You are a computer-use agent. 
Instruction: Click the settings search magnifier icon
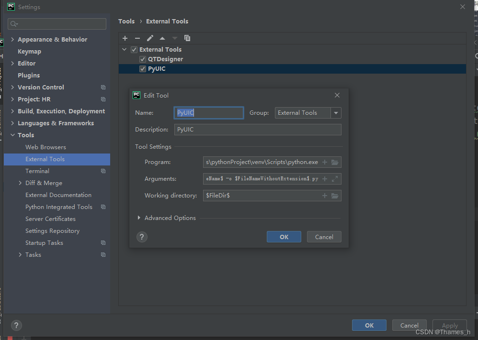click(x=14, y=24)
